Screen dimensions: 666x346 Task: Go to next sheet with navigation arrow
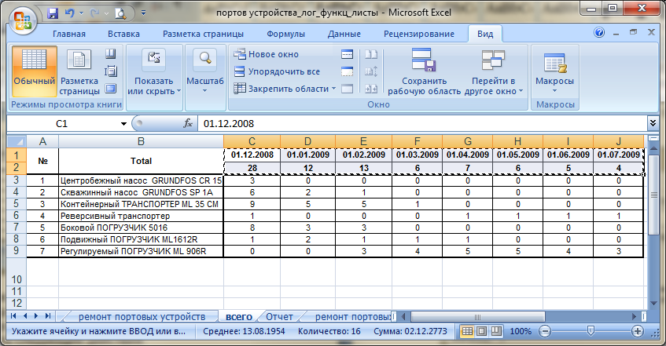coord(36,316)
